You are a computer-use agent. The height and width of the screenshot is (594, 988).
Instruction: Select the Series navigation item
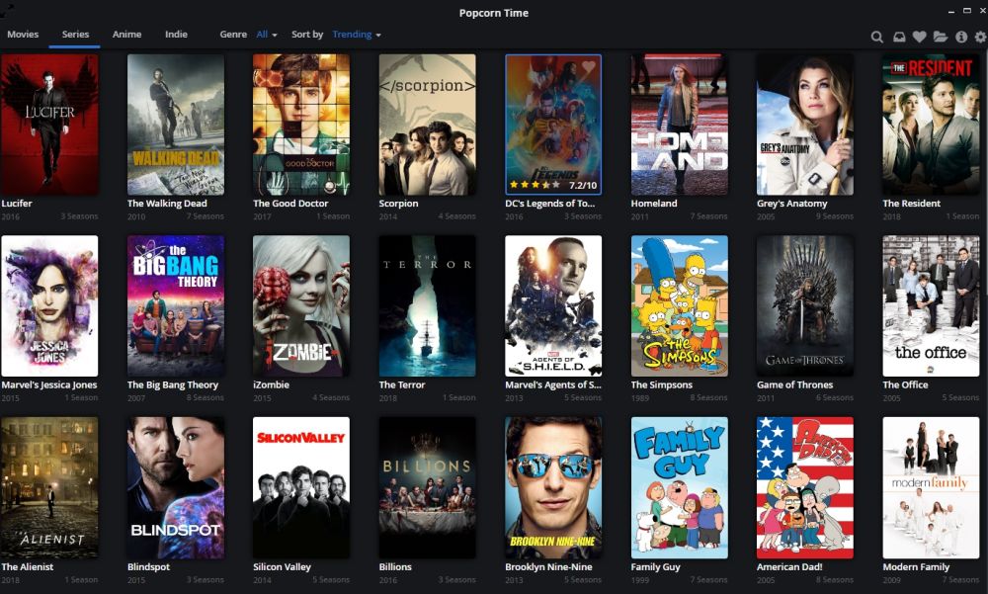(74, 34)
